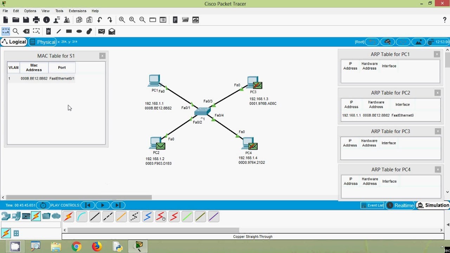Click the Help question mark icon
Viewport: 450px width, 253px height.
pyautogui.click(x=445, y=20)
